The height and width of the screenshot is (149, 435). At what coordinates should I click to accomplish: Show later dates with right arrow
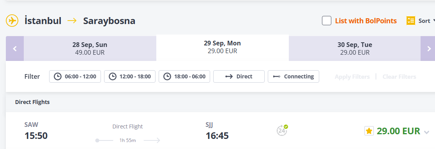(x=428, y=49)
